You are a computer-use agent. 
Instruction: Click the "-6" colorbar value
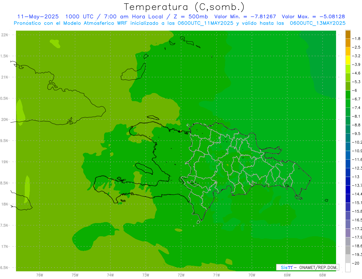(x=355, y=90)
